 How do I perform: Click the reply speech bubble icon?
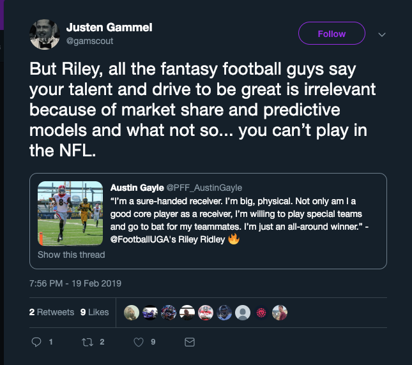point(36,343)
